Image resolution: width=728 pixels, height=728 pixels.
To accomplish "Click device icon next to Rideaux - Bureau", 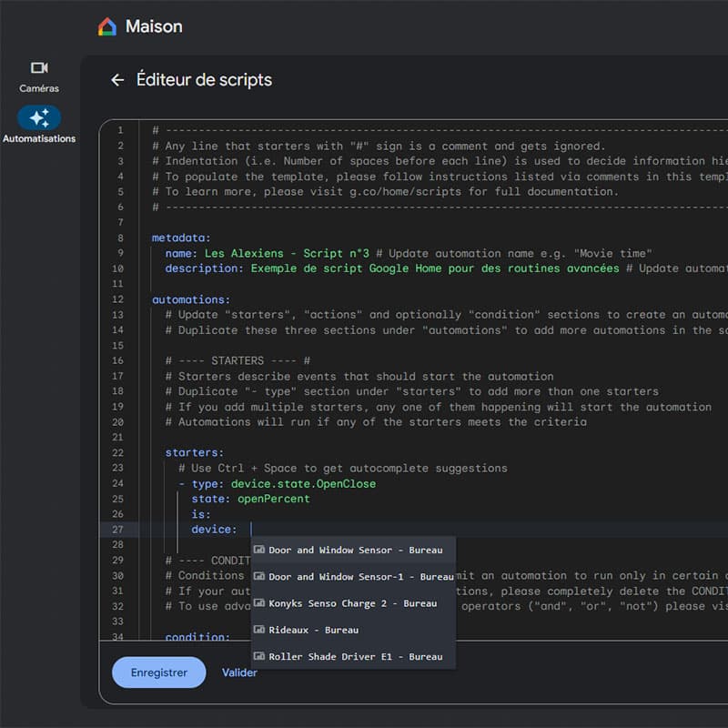I will coord(259,630).
